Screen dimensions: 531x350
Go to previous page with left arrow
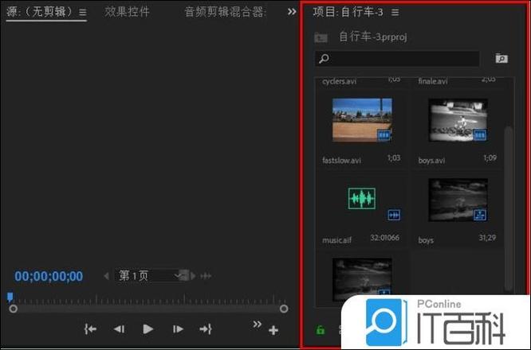[x=106, y=276]
